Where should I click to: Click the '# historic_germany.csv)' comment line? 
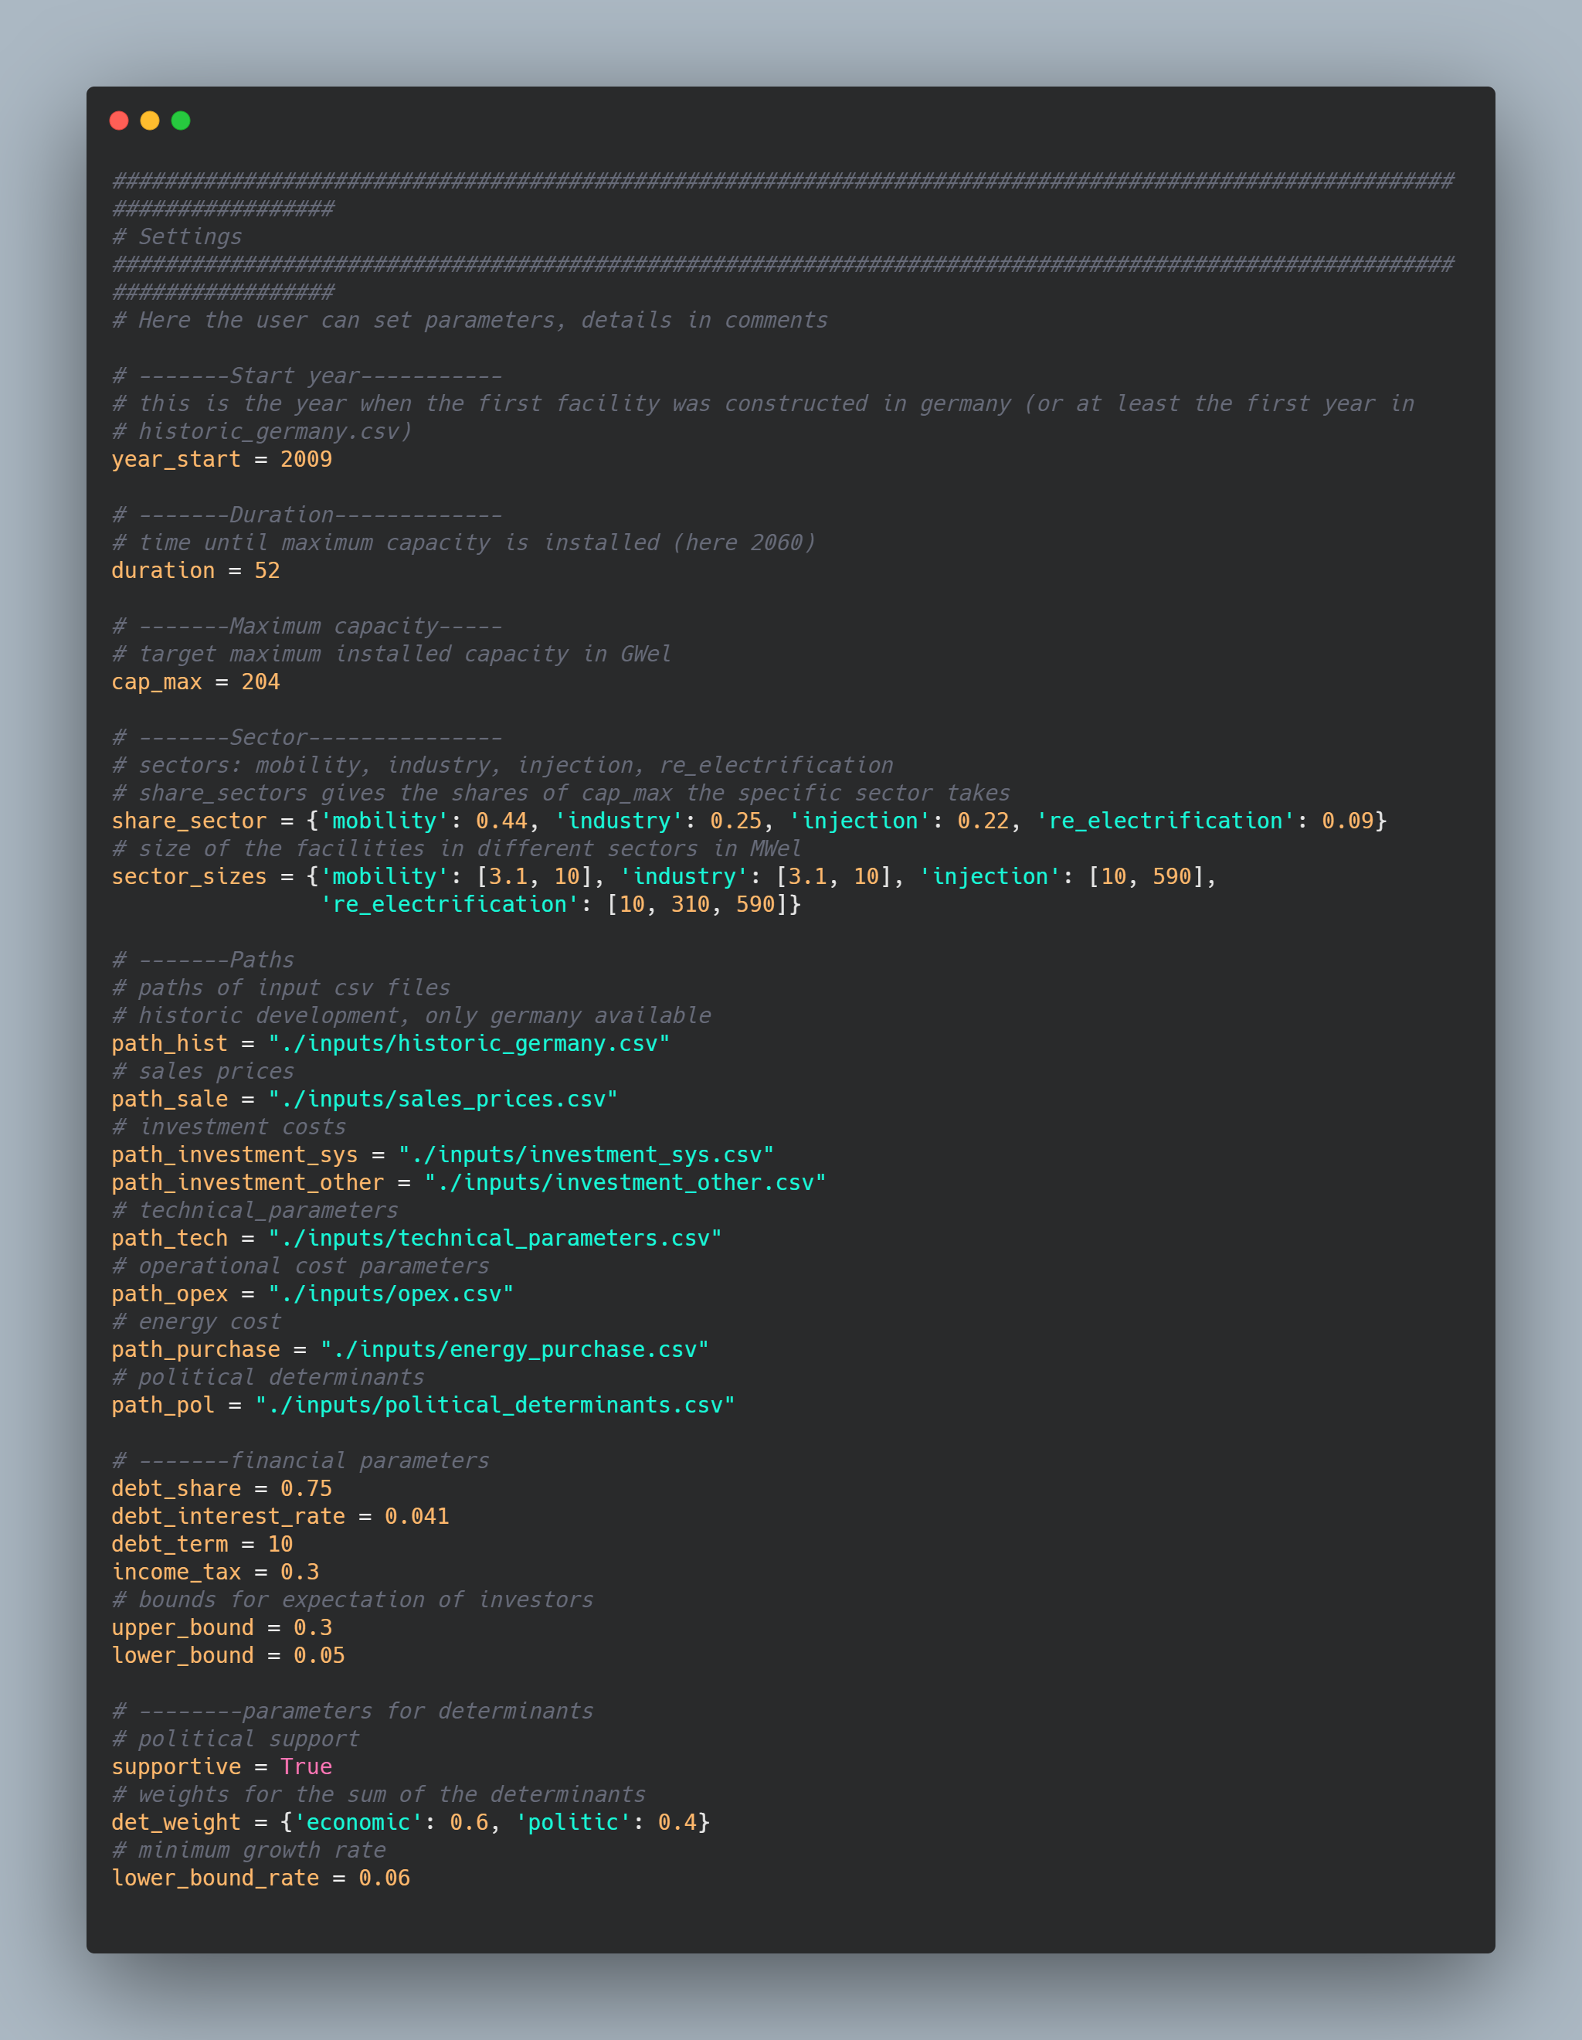point(262,431)
